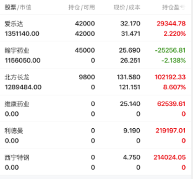Click profit value 219197.01
Screen dimensions: 193x179
[171, 130]
